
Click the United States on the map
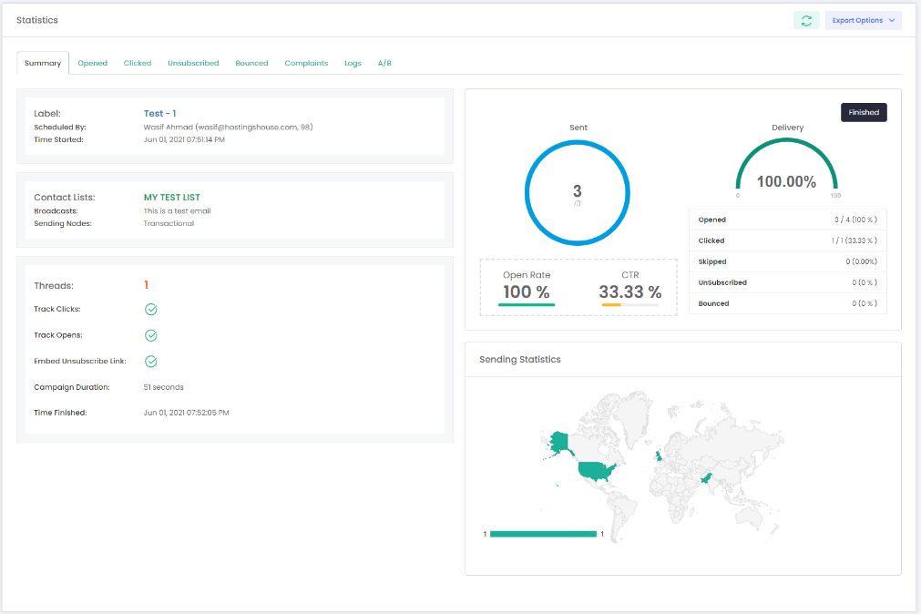coord(596,471)
